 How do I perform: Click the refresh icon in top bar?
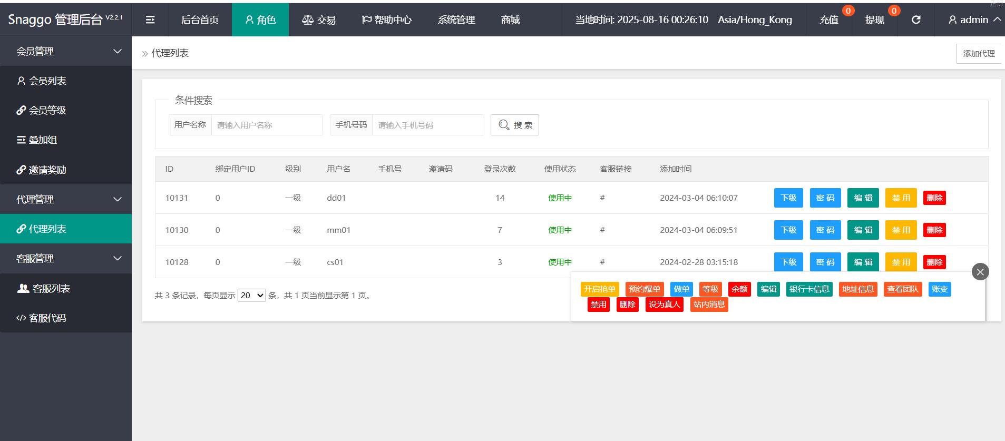coord(916,19)
